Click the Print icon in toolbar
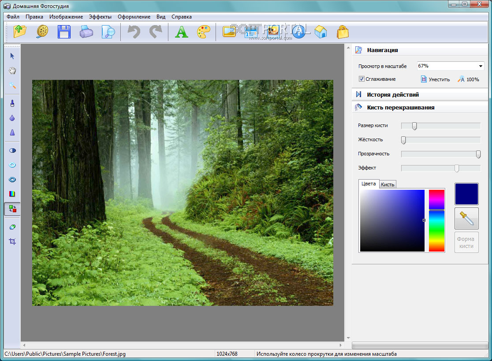492x361 pixels. click(x=86, y=32)
